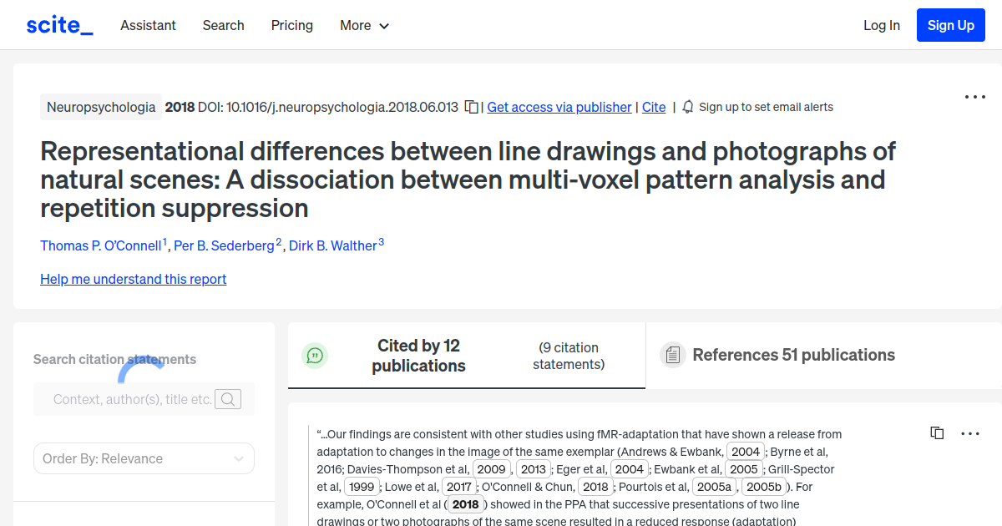The image size is (1002, 526).
Task: Click the Sign Up button
Action: (x=950, y=25)
